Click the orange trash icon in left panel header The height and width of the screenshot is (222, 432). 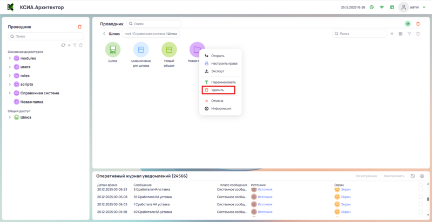click(x=80, y=26)
